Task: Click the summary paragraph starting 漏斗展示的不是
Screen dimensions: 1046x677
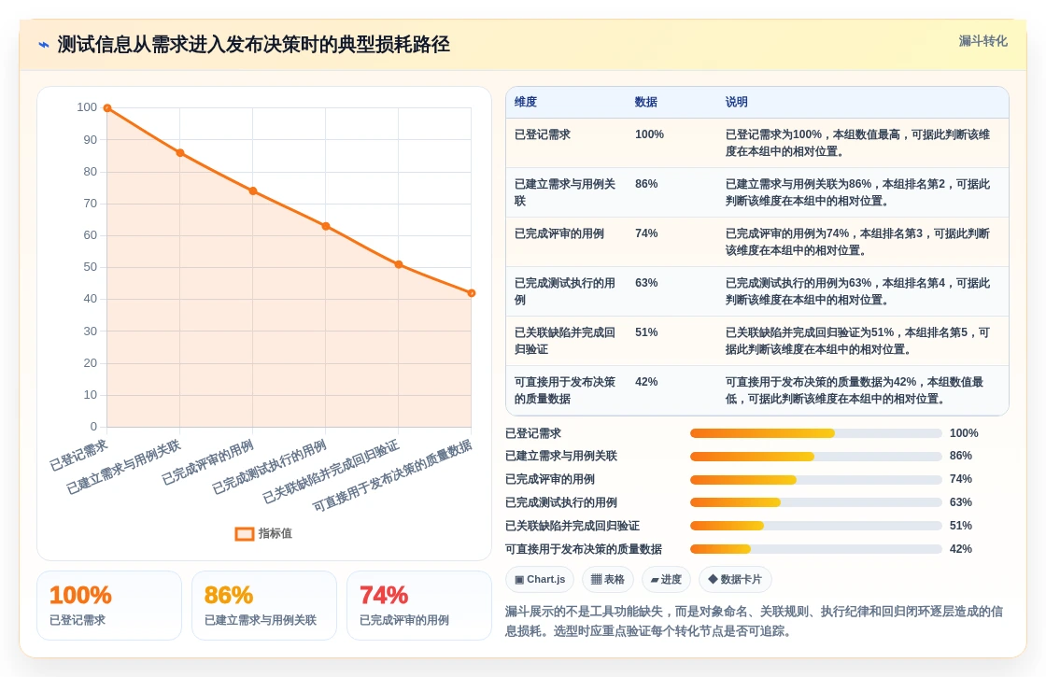Action: (754, 621)
